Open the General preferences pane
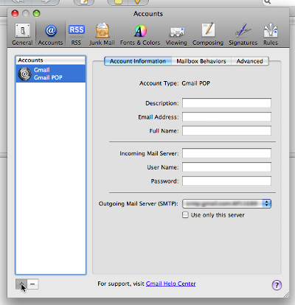Viewport: 295px width, 305px height. click(22, 35)
